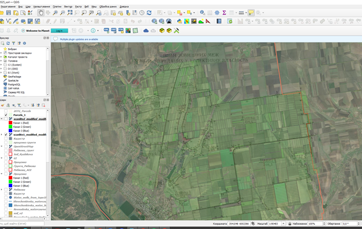Open the Растр menu
The width and height of the screenshot is (362, 229).
click(x=78, y=7)
